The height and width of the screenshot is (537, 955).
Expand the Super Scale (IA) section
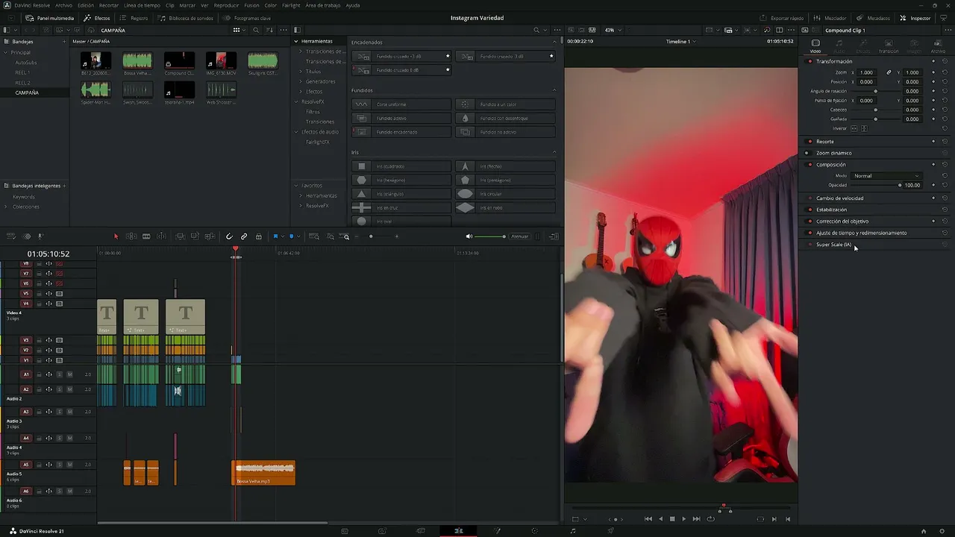833,245
